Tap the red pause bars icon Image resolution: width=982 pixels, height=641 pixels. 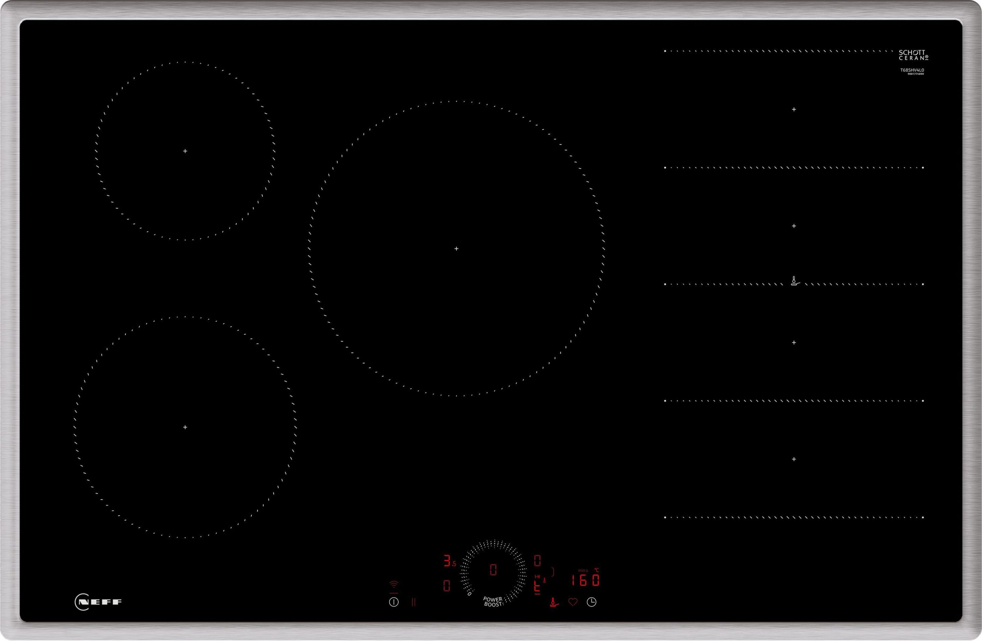click(x=413, y=602)
